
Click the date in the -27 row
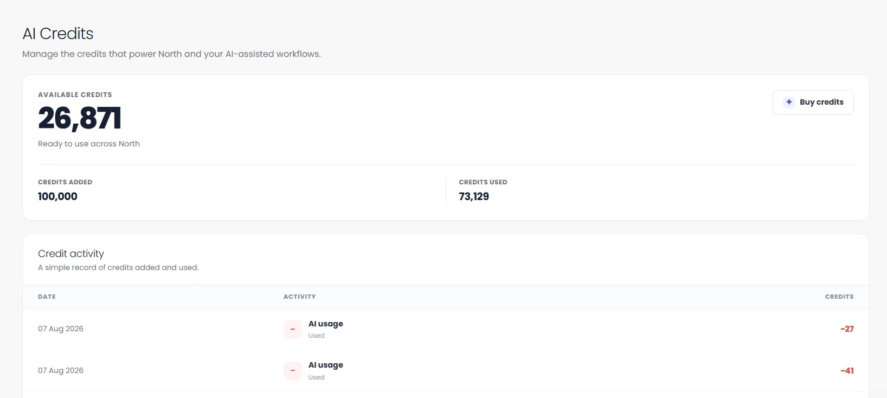[x=61, y=329]
